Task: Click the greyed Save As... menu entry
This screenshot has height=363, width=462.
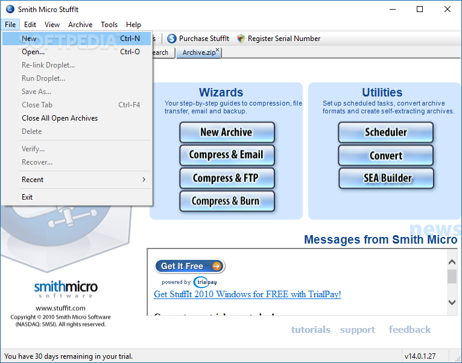Action: pos(77,92)
